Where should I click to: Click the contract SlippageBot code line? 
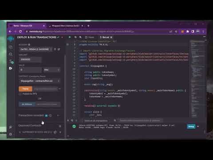[93, 66]
